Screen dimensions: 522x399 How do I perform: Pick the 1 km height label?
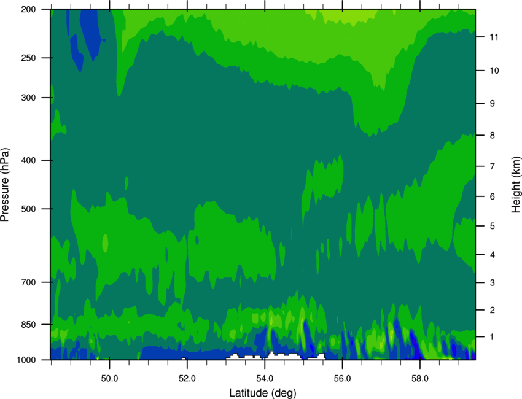493,337
